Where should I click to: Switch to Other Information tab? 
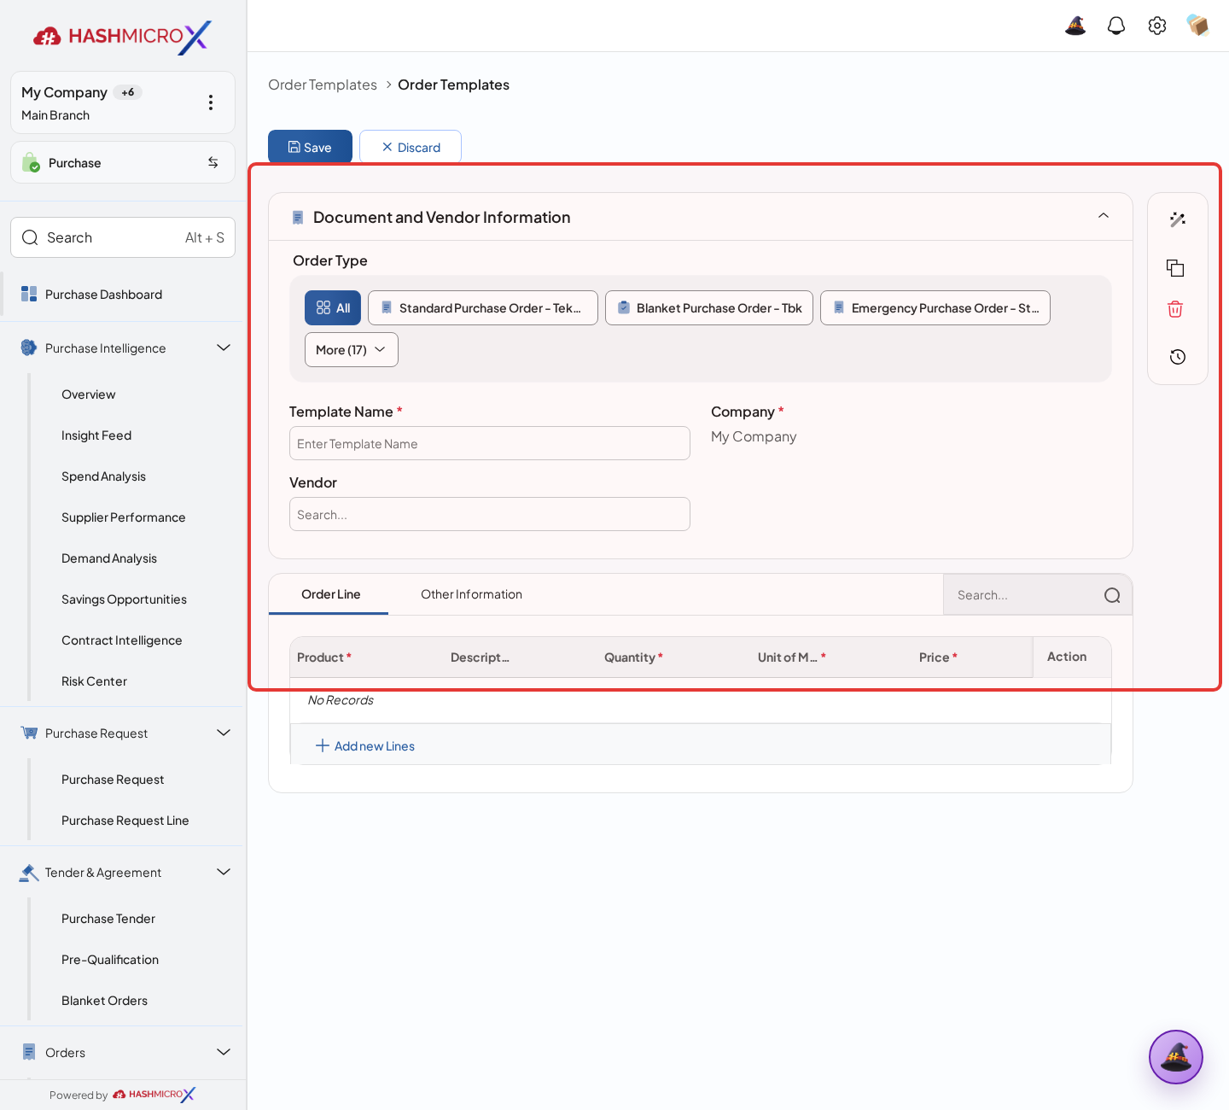coord(471,594)
